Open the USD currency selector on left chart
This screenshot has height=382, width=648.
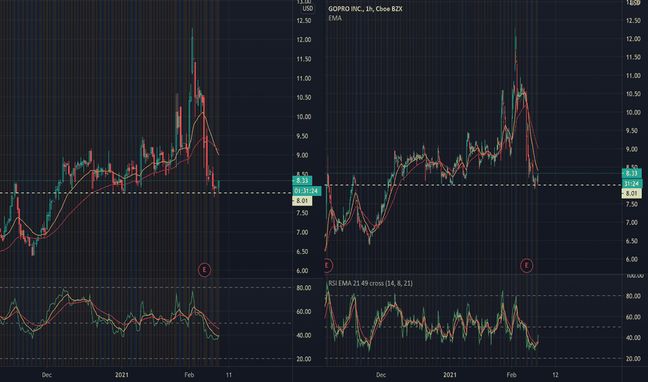(307, 8)
